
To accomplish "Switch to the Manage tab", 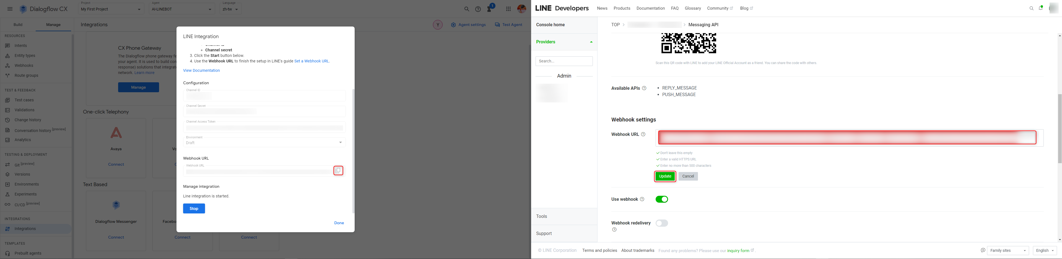I will pos(53,25).
